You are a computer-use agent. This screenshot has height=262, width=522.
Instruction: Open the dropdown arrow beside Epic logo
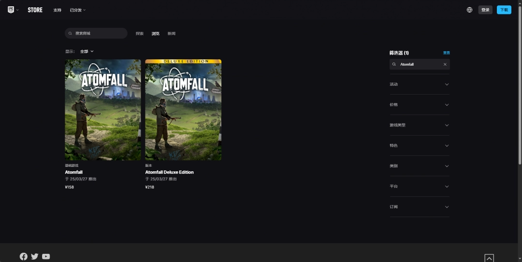[17, 10]
